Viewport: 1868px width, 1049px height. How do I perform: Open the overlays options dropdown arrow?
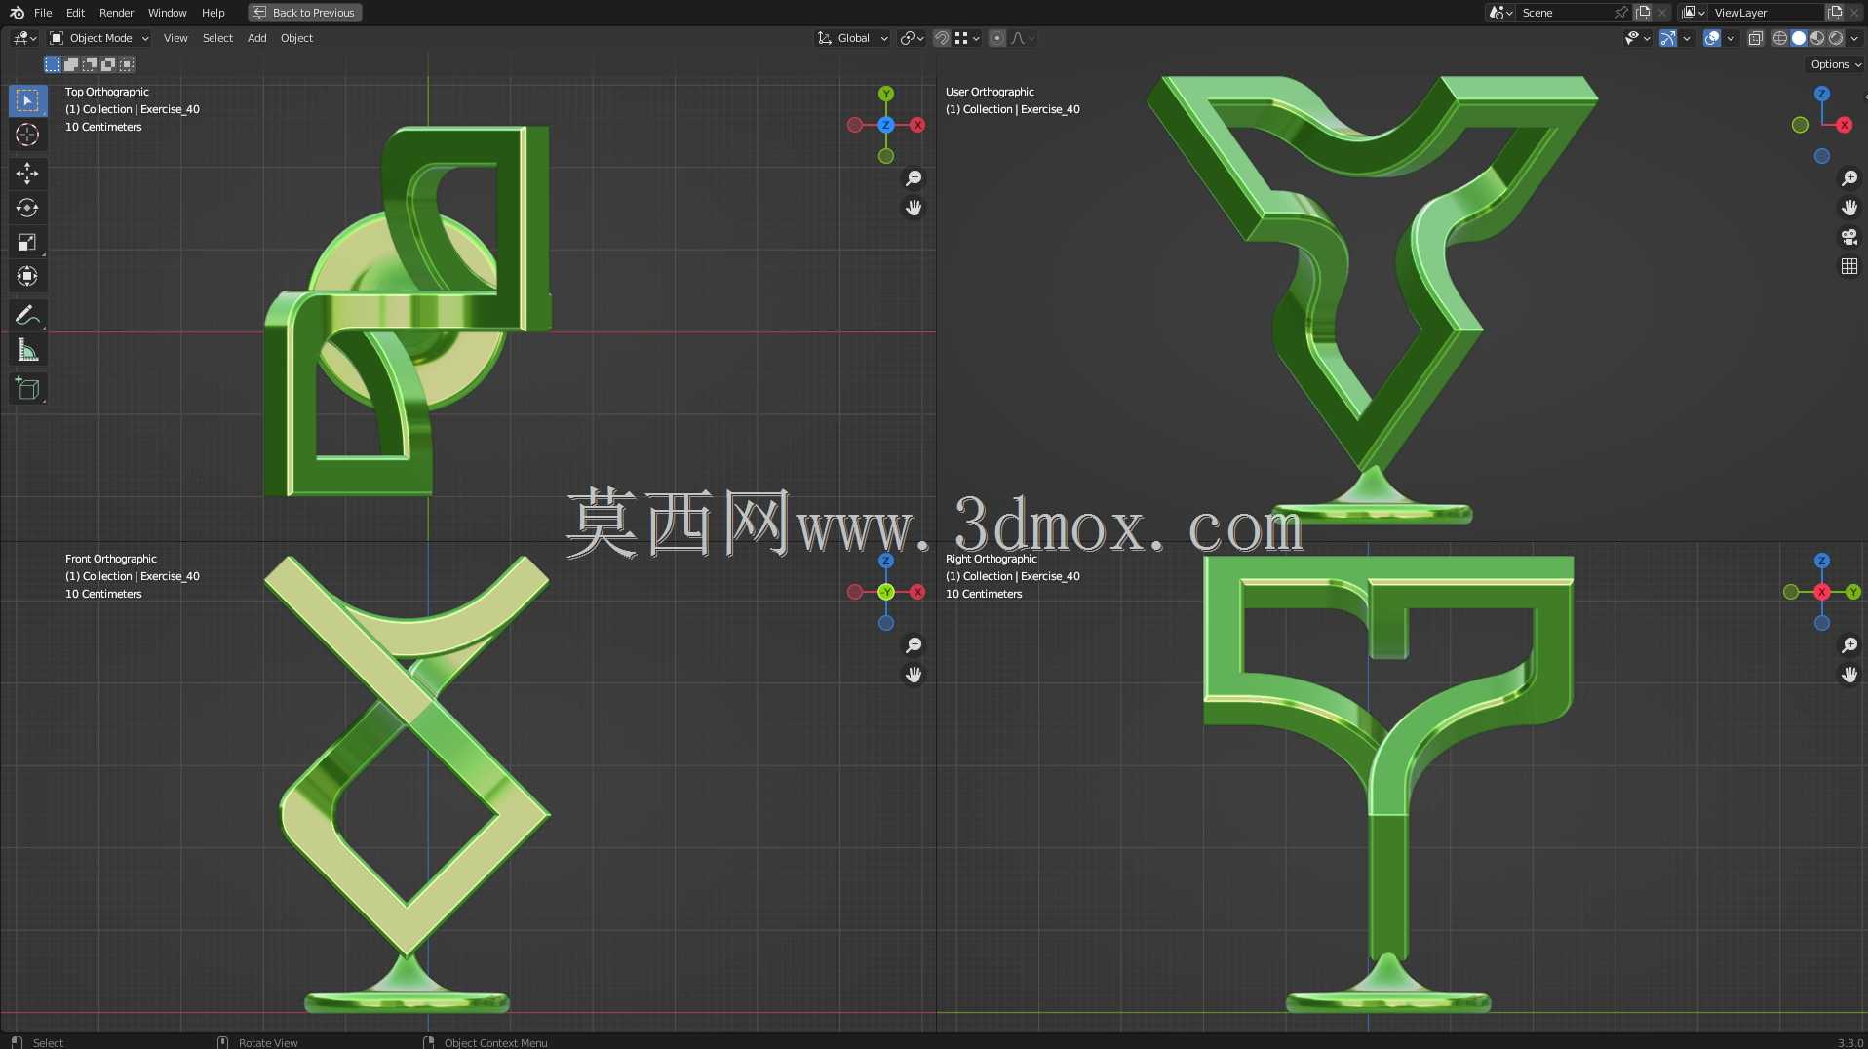[x=1731, y=38]
